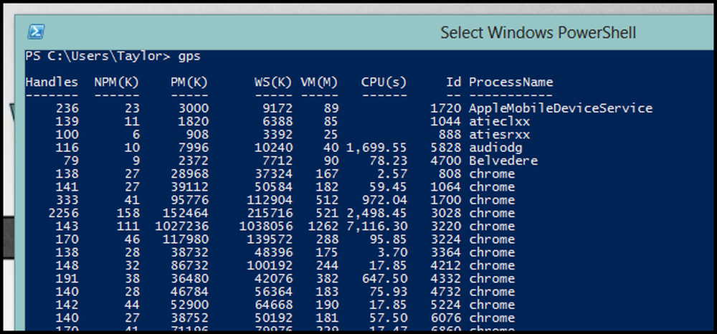
Task: Click VM value 1262
Action: pyautogui.click(x=323, y=226)
